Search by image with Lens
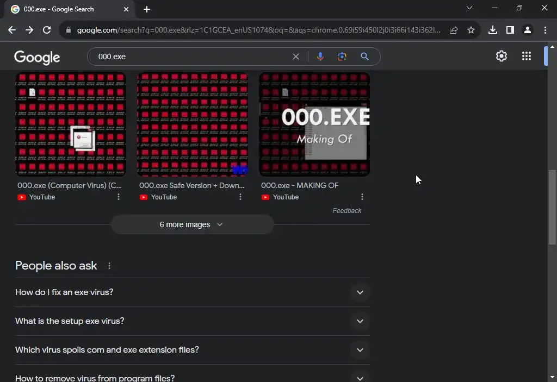557x382 pixels. pos(342,57)
